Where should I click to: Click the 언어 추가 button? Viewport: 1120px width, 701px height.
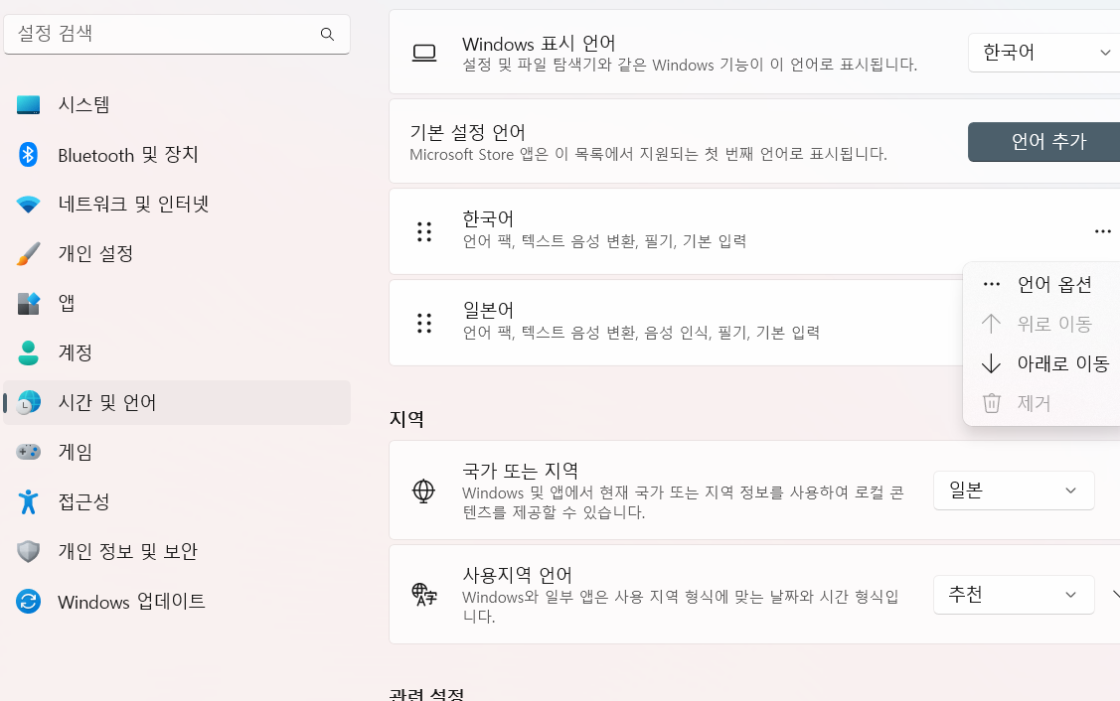coord(1047,142)
